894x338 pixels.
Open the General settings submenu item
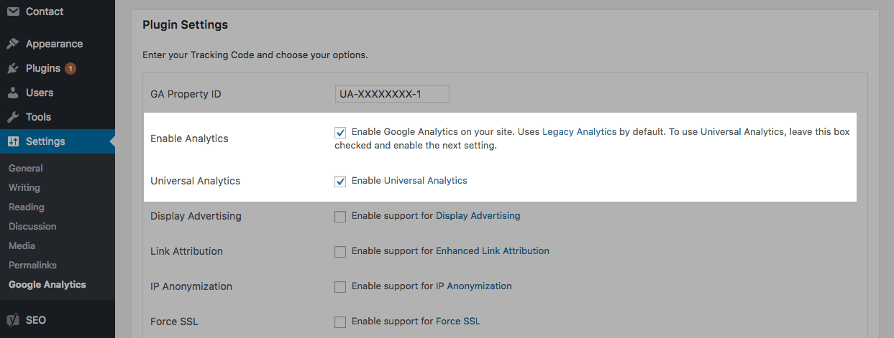pyautogui.click(x=26, y=168)
